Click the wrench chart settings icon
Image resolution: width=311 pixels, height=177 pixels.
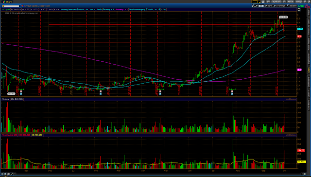coord(256,6)
